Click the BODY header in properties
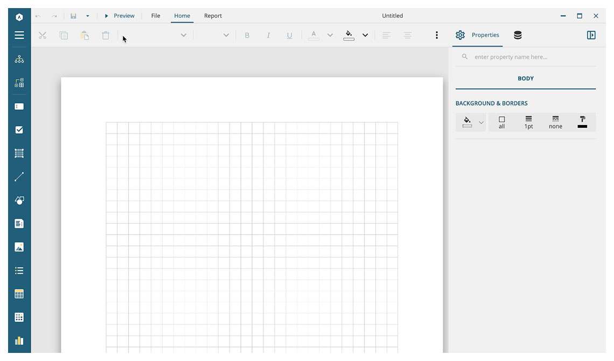The image size is (614, 361). 526,78
